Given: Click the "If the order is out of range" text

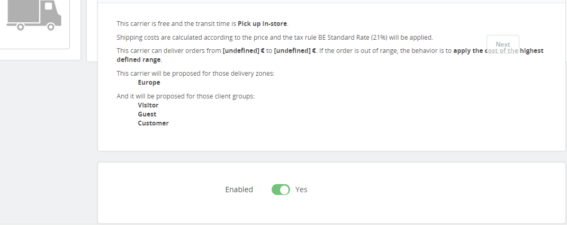Looking at the screenshot, I should click(359, 51).
